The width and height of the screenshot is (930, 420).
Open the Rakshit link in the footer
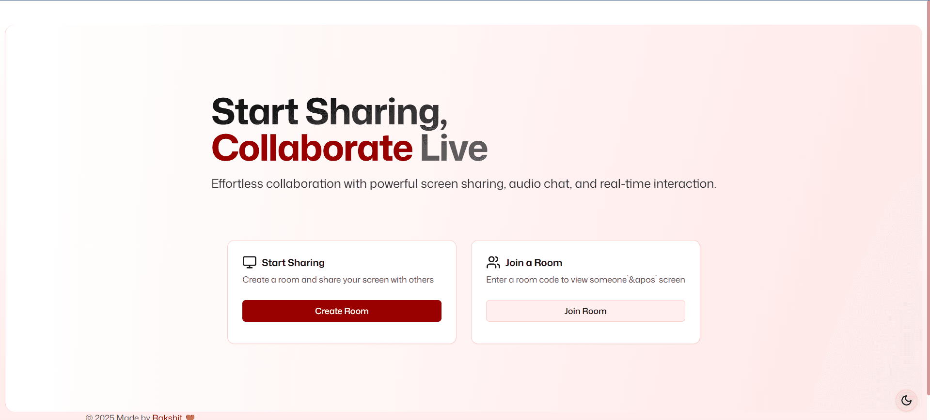coord(167,417)
